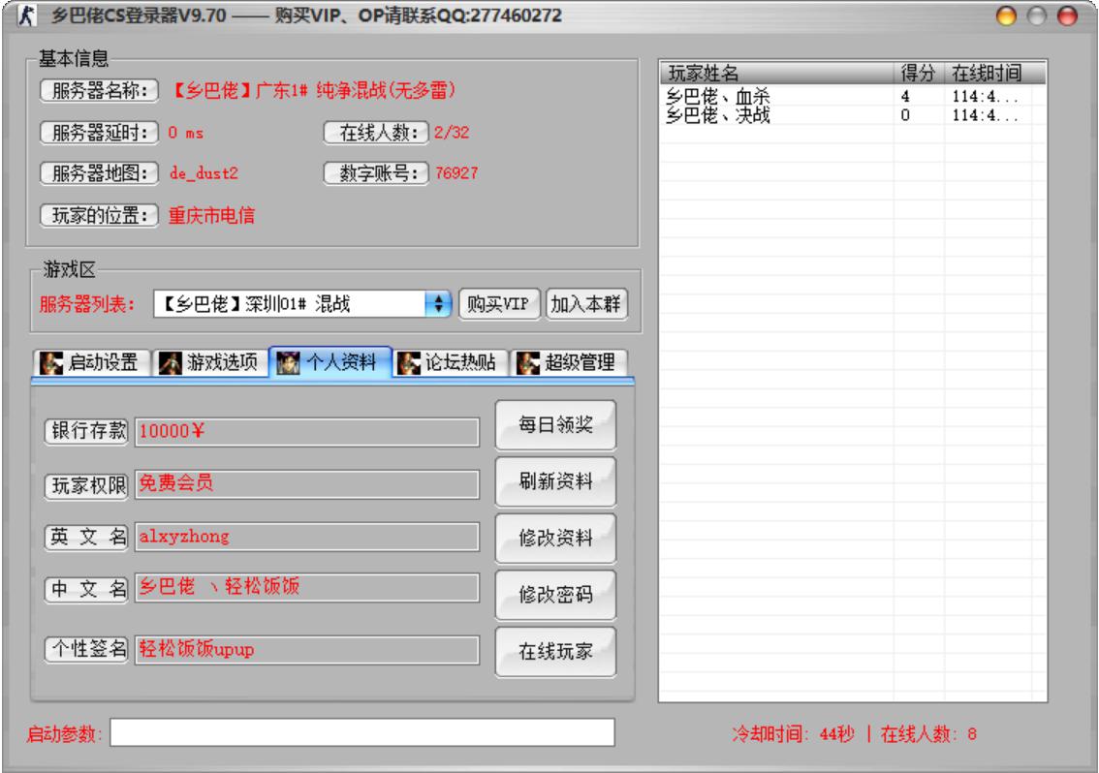Image resolution: width=1099 pixels, height=773 pixels.
Task: Click the 游戏选项 tab icon
Action: tap(170, 362)
